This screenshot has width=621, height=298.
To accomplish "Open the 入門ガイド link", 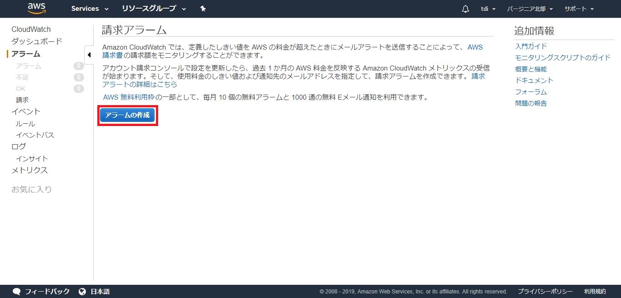I will click(x=531, y=46).
